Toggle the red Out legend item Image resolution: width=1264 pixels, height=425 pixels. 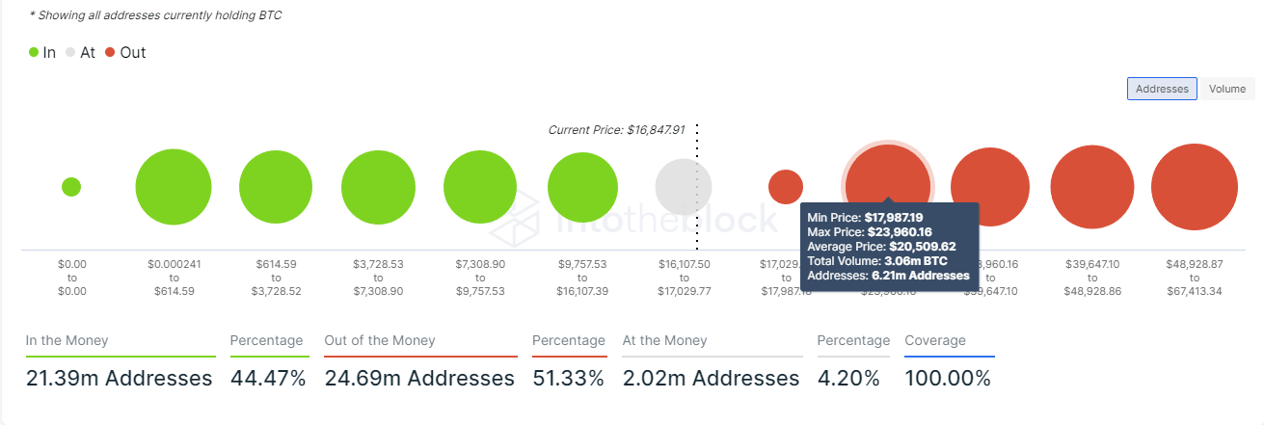pos(125,53)
